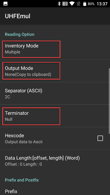Tap the UHFEmul app title
110x195 pixels.
pos(17,16)
